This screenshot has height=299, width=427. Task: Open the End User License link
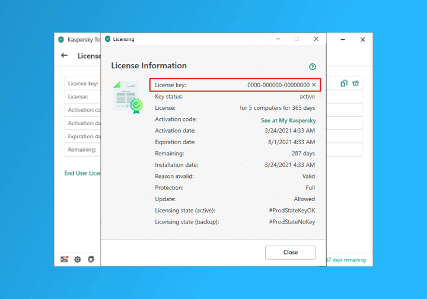pyautogui.click(x=82, y=173)
